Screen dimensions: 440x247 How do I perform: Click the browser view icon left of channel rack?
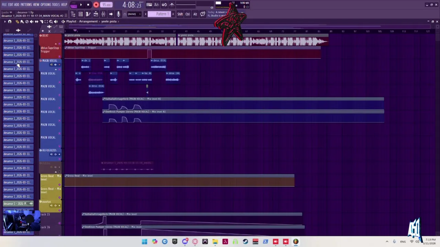pyautogui.click(x=73, y=14)
